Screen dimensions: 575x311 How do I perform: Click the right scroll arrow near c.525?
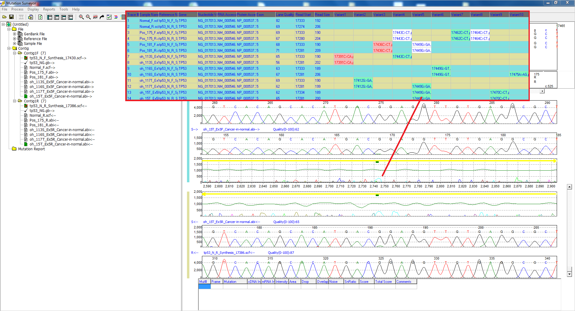(x=542, y=91)
